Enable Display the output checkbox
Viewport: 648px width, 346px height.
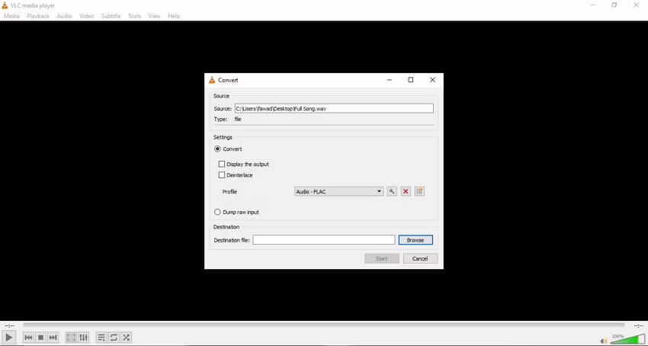tap(222, 164)
